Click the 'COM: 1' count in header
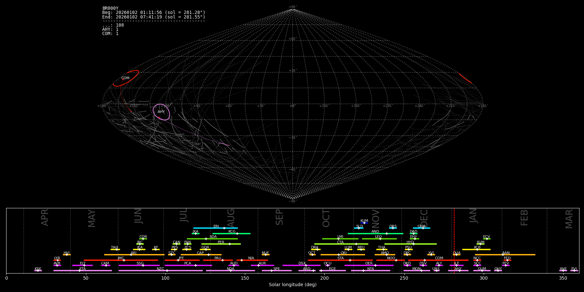 pos(110,34)
